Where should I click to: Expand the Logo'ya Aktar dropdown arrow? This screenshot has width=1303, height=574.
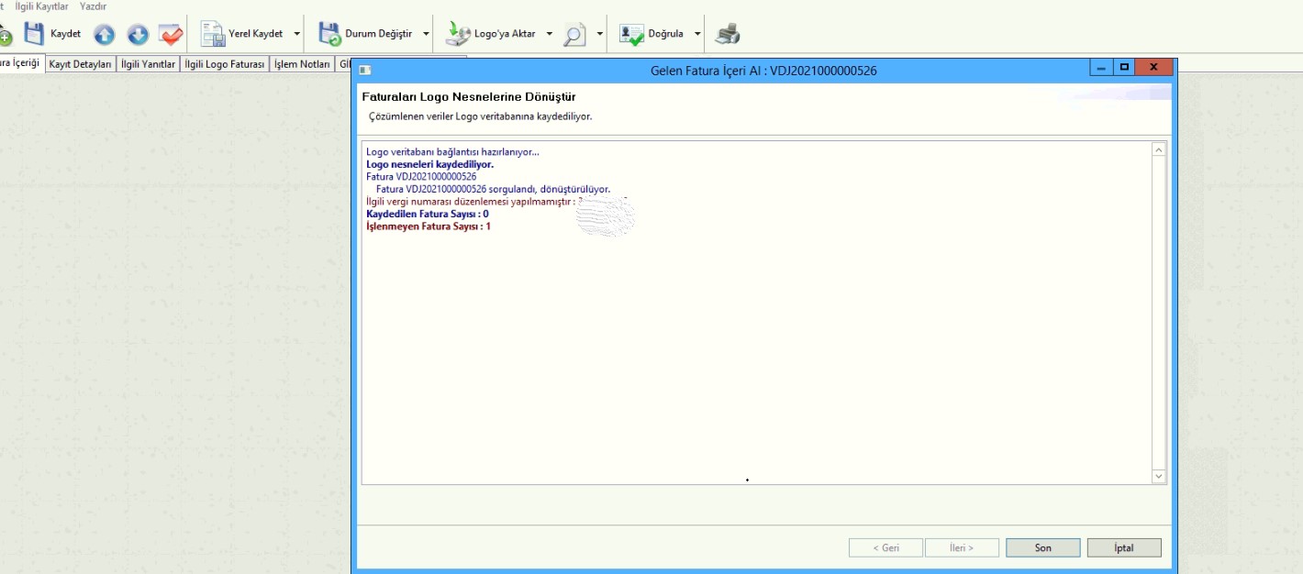point(550,35)
